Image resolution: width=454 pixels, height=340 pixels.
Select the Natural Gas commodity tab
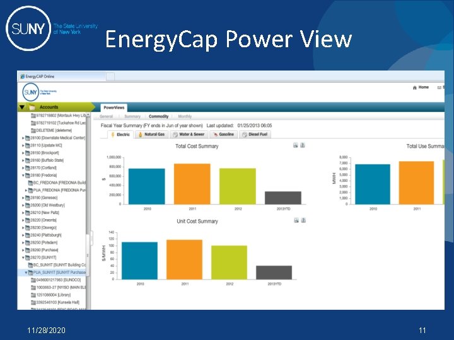click(151, 135)
